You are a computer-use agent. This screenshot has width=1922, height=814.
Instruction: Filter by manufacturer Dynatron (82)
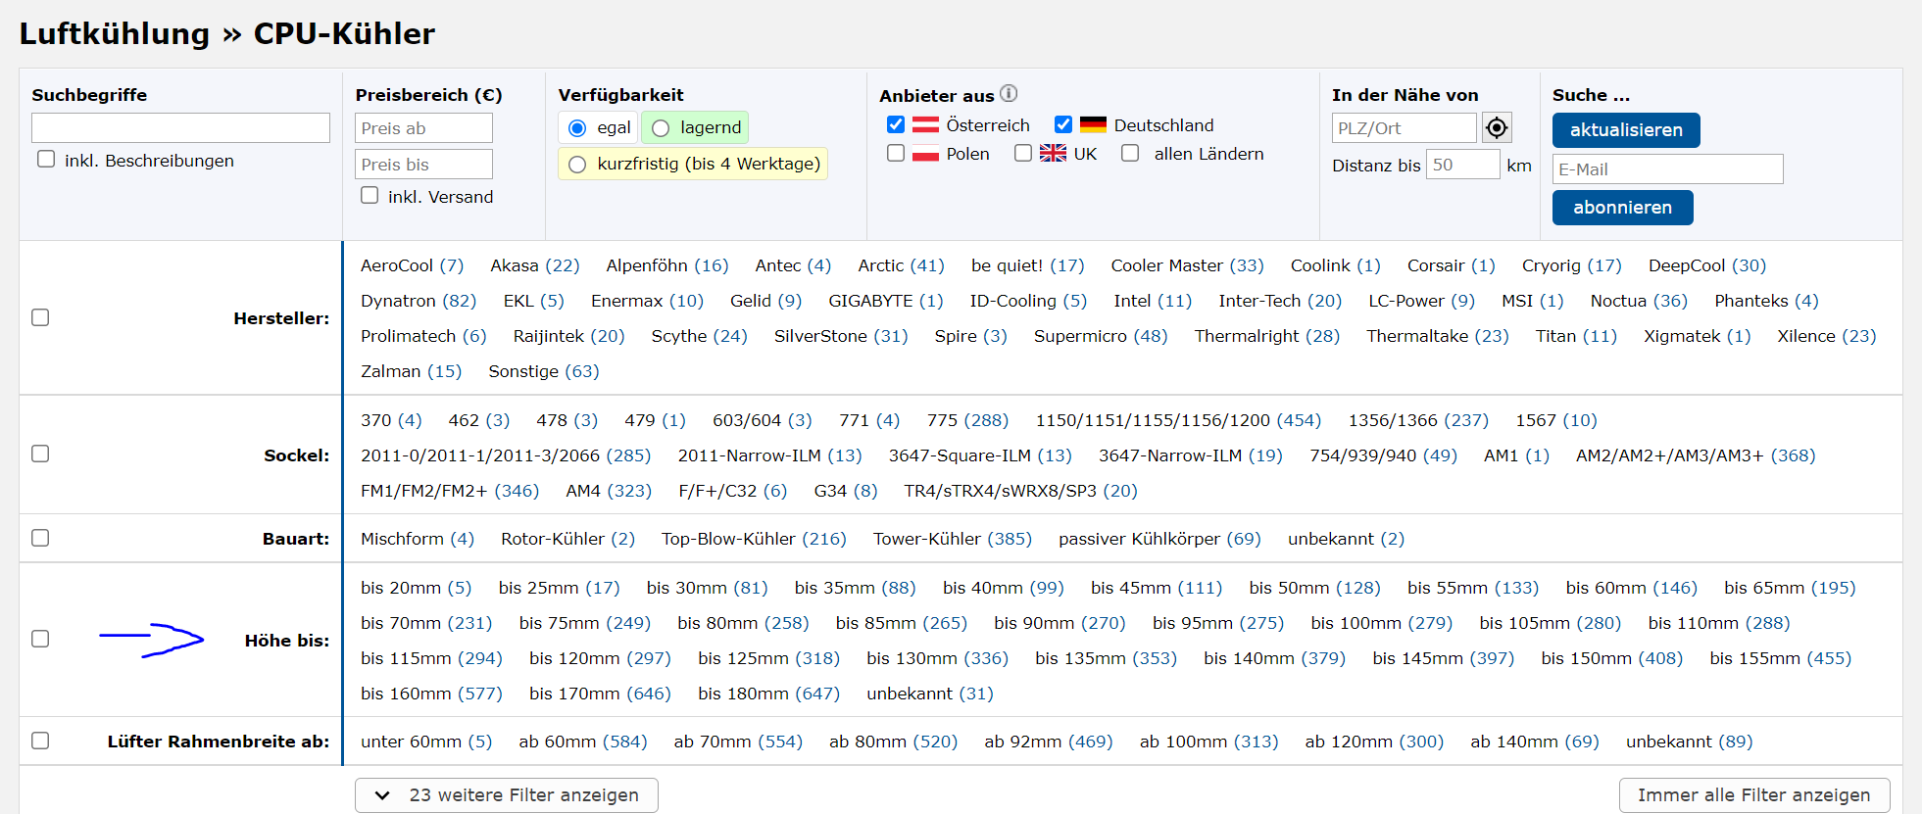[419, 301]
